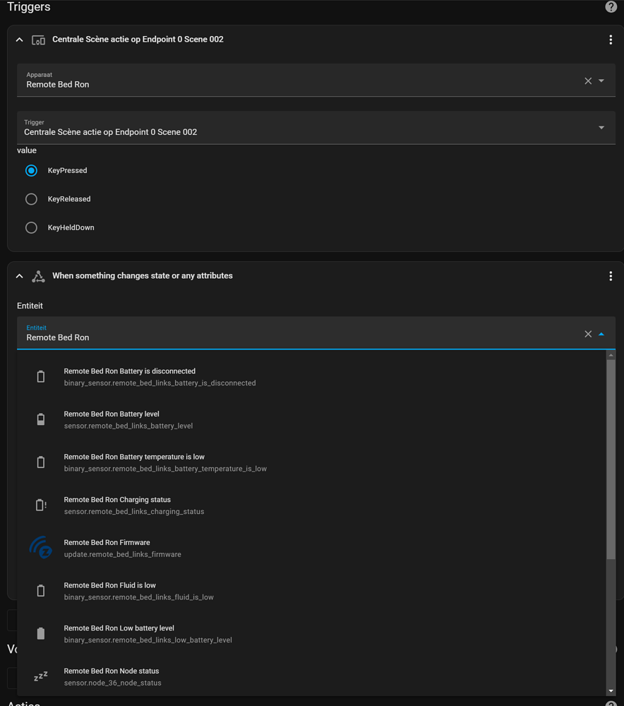Viewport: 624px width, 706px height.
Task: Select the KeyHeldDown option
Action: [31, 227]
